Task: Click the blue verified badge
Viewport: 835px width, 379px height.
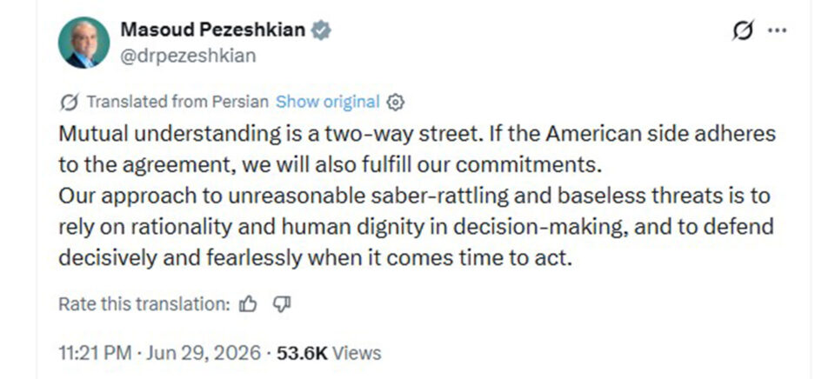Action: [x=321, y=30]
